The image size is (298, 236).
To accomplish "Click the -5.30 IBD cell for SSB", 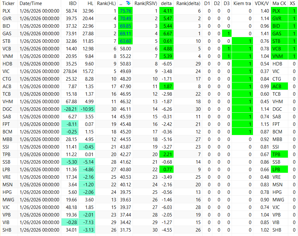I will point(70,162).
